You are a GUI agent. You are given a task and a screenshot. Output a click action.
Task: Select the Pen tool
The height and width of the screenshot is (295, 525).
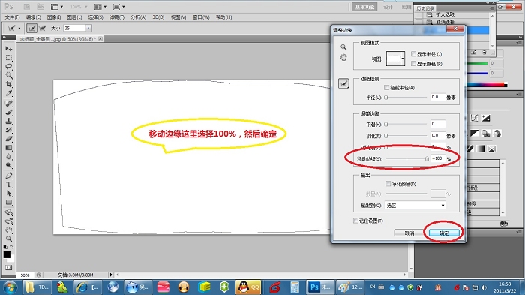(x=9, y=176)
